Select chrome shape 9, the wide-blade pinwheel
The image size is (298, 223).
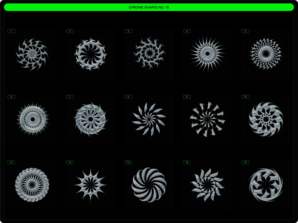207,119
